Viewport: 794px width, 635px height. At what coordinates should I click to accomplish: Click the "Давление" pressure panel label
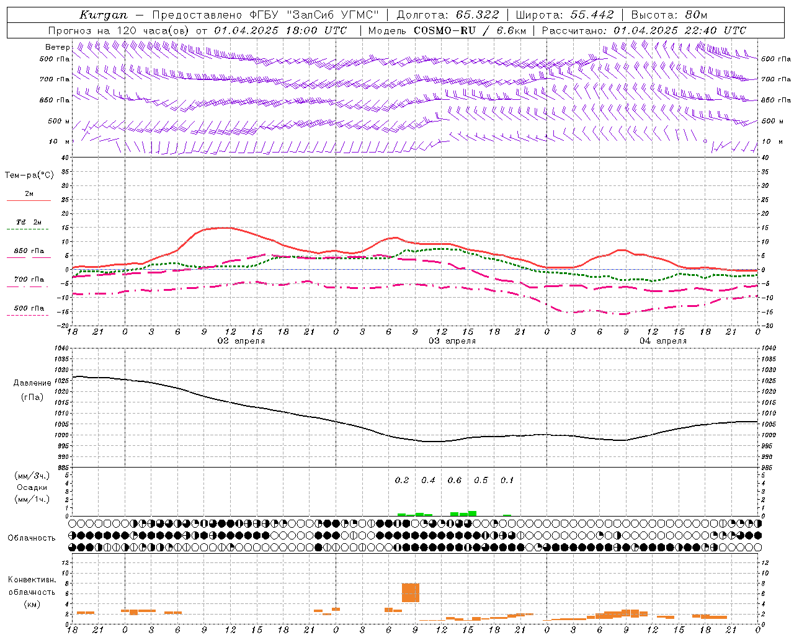tap(32, 383)
